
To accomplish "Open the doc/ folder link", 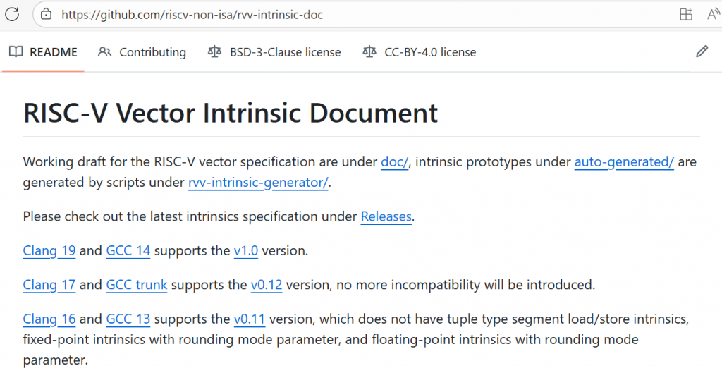I will [395, 161].
